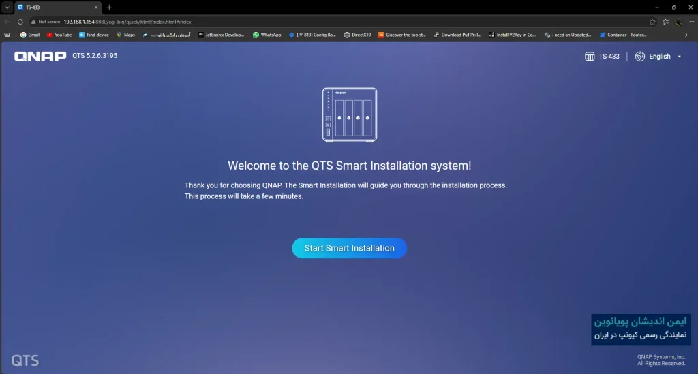This screenshot has width=698, height=374.
Task: Click the text 'This process will take a few minutes.'
Action: [x=244, y=196]
